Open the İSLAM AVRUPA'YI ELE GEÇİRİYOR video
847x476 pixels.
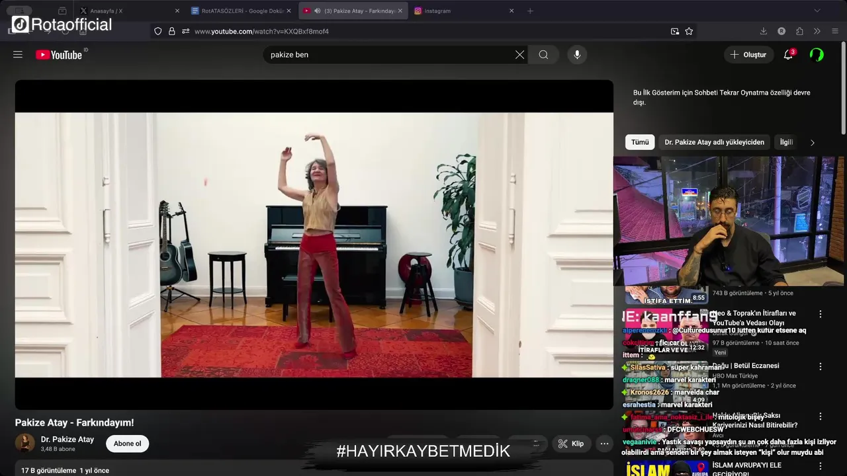[x=746, y=469]
